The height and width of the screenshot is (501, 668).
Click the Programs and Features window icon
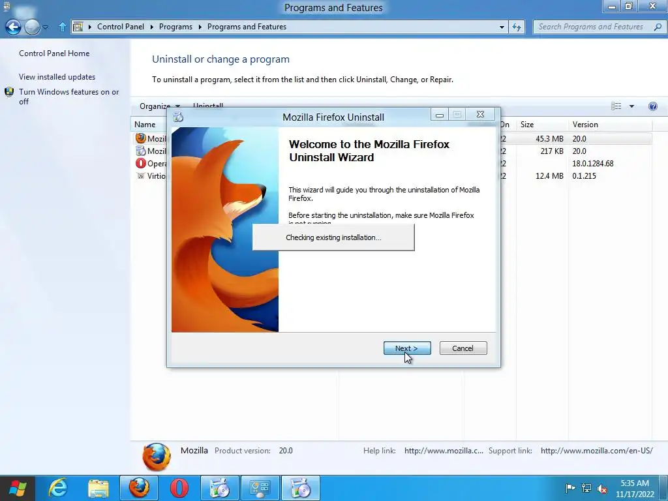pyautogui.click(x=7, y=7)
